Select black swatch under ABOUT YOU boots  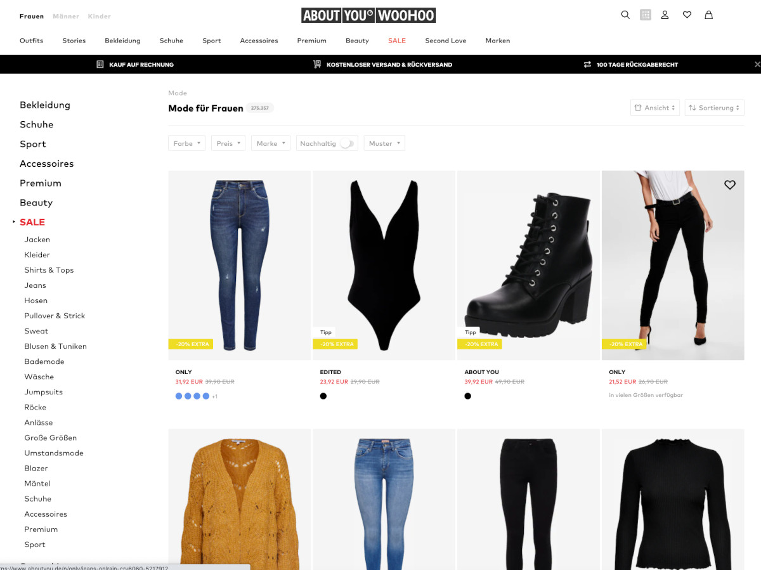click(468, 396)
